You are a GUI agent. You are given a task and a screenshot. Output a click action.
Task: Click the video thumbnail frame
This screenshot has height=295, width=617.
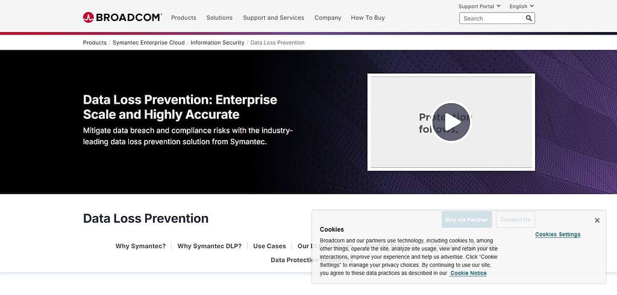[451, 122]
